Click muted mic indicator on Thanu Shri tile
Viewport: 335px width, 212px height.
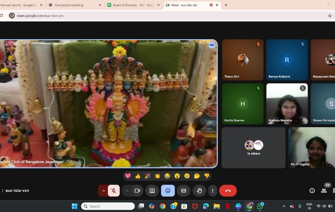pos(258,44)
